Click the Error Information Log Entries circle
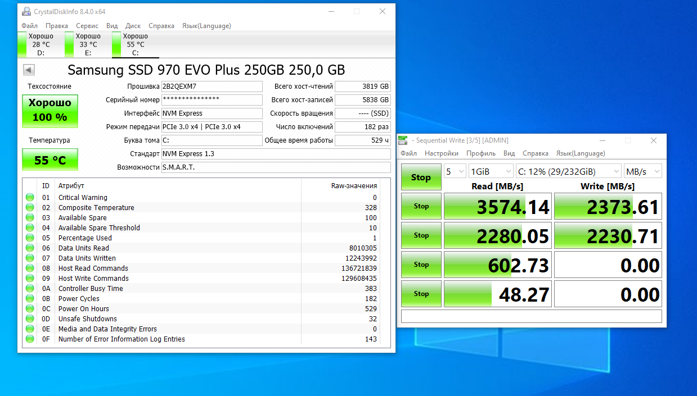697x396 pixels. point(29,339)
